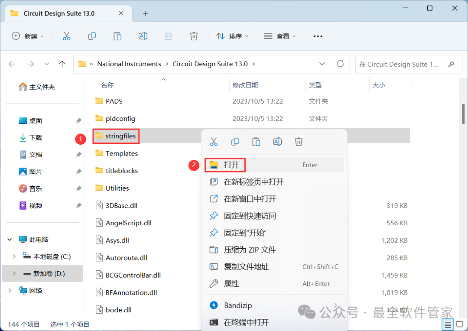The height and width of the screenshot is (331, 468).
Task: Switch to details view in status bar
Action: pyautogui.click(x=448, y=325)
